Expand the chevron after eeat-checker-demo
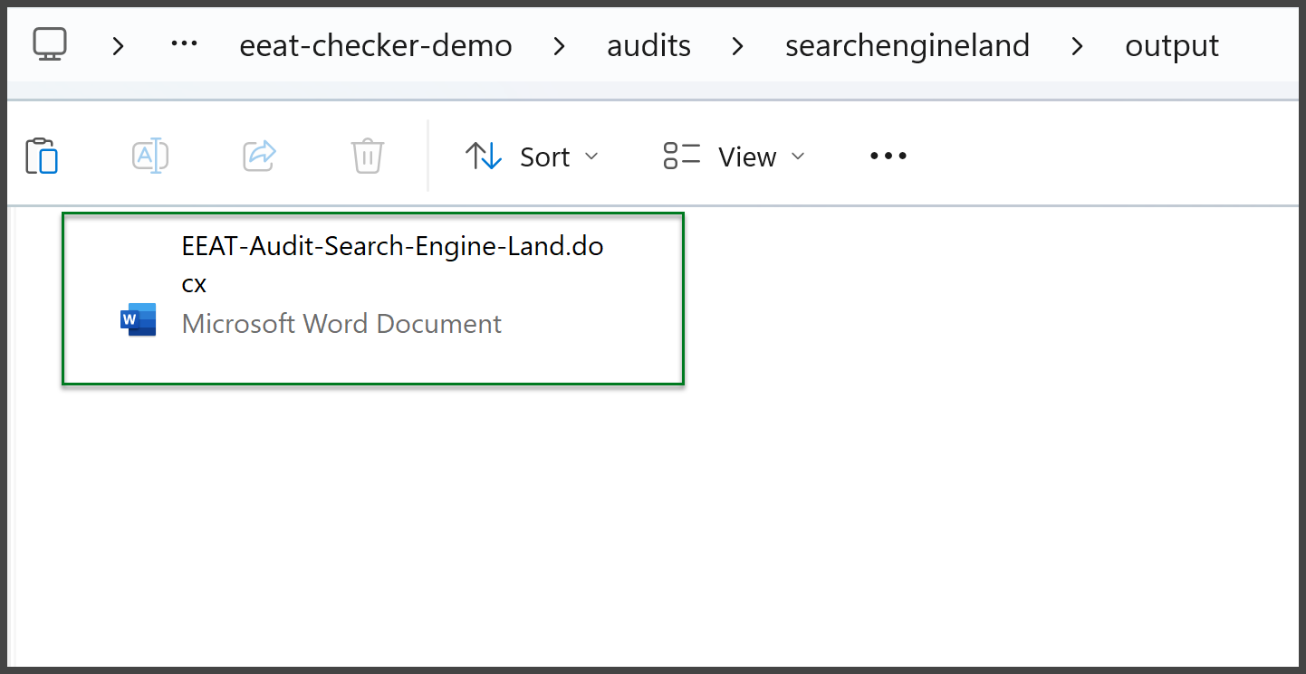Viewport: 1306px width, 674px height. (x=560, y=45)
